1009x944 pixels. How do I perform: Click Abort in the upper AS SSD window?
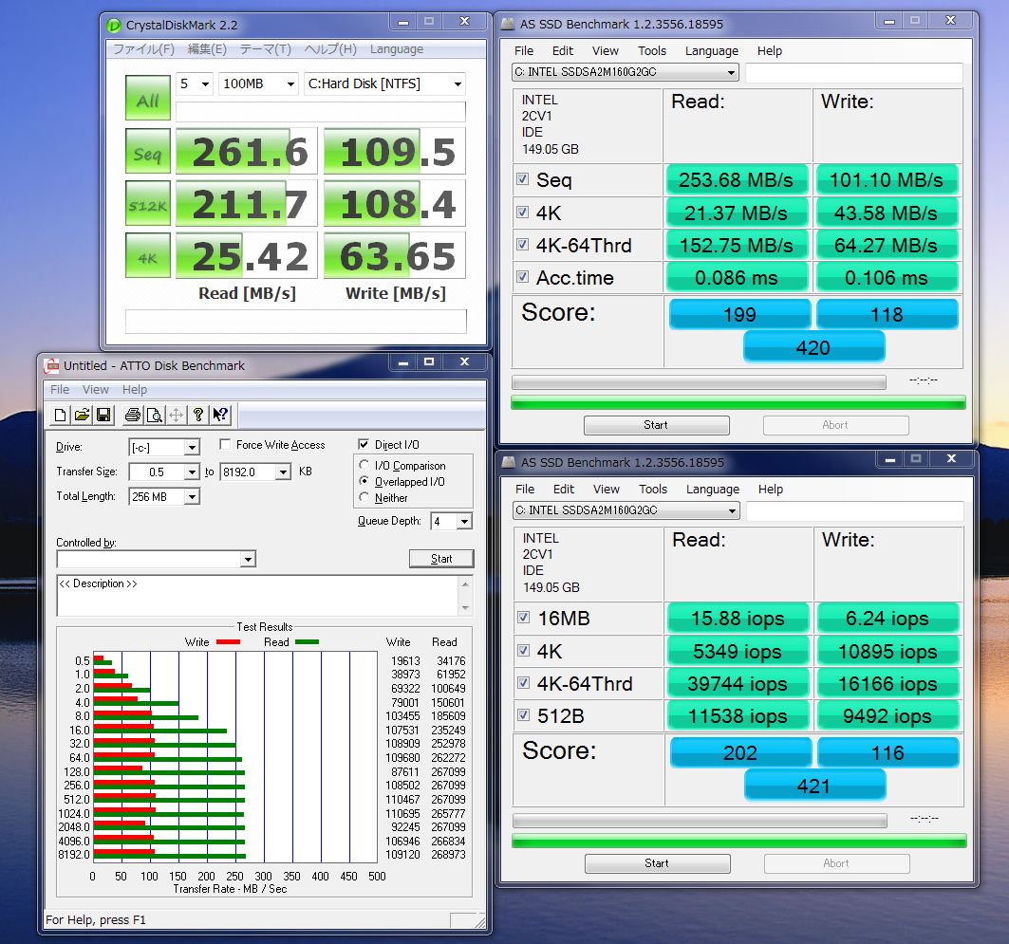tap(836, 425)
